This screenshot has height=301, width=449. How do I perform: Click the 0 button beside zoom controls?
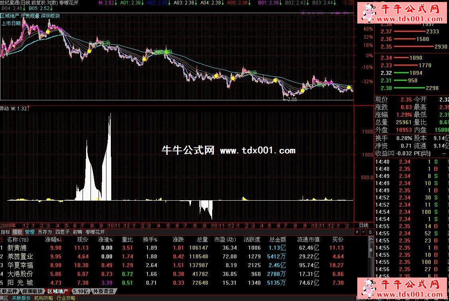click(370, 232)
